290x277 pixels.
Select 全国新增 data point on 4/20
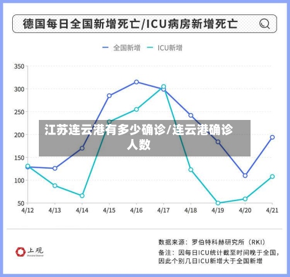click(245, 176)
